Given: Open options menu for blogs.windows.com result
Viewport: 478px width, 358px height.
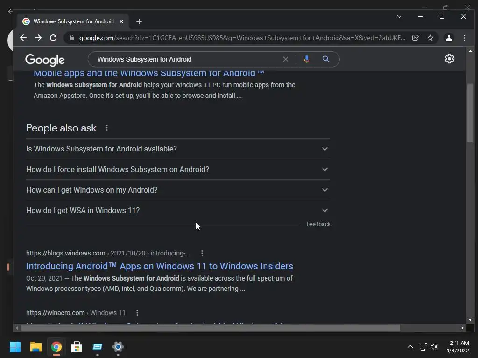Looking at the screenshot, I should click(x=202, y=253).
